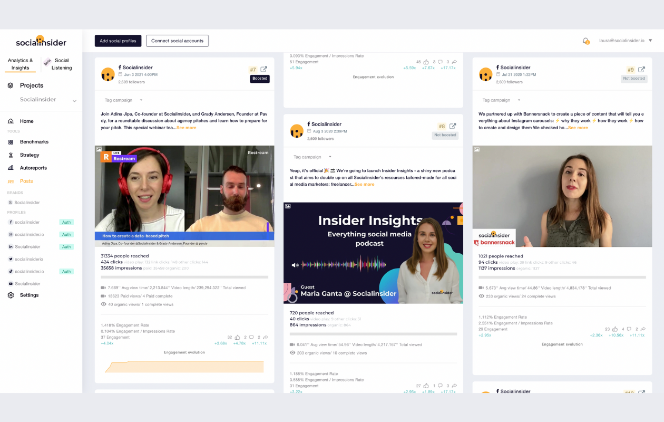664x422 pixels.
Task: Click Socialinsider avatar on post #8
Action: pyautogui.click(x=297, y=131)
